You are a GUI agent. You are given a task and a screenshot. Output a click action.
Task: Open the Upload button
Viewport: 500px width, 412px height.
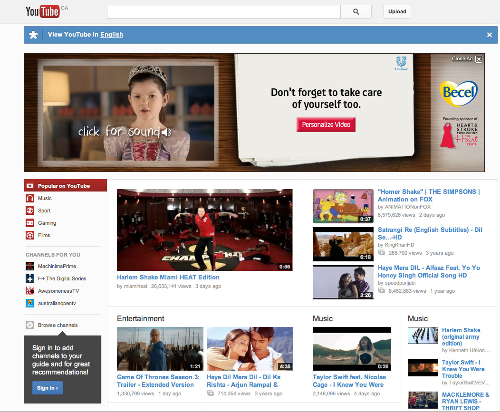[x=397, y=11]
